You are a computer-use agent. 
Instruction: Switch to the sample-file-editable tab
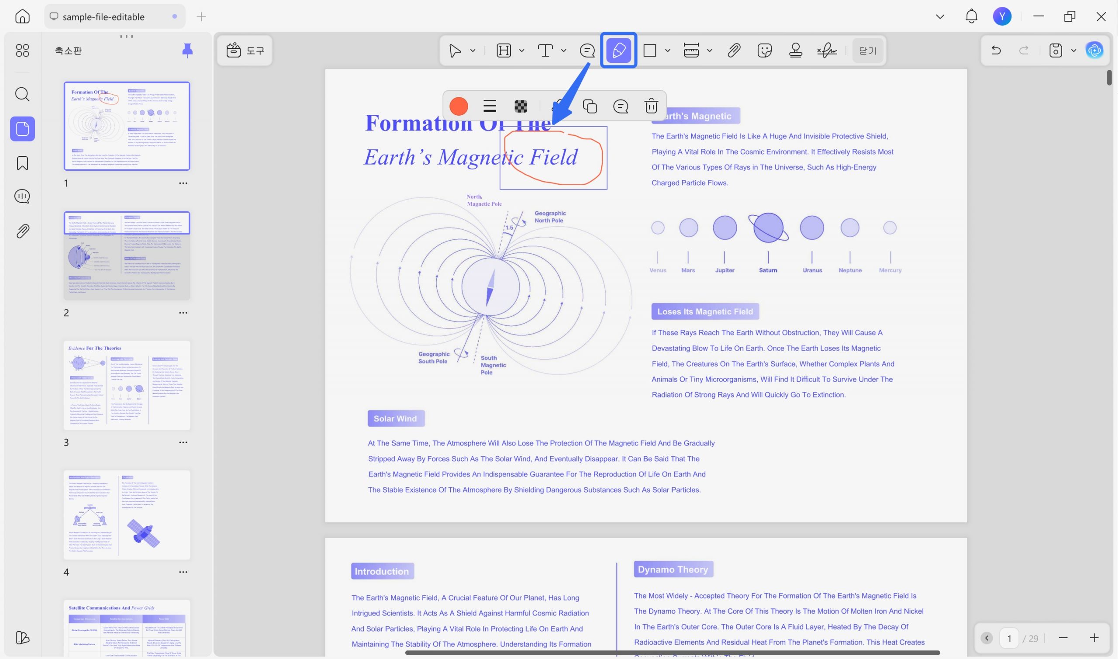(x=114, y=17)
